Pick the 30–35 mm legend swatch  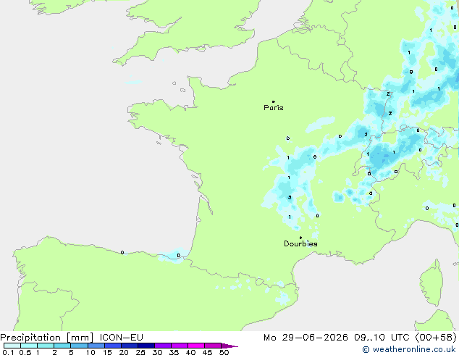[x=162, y=346]
